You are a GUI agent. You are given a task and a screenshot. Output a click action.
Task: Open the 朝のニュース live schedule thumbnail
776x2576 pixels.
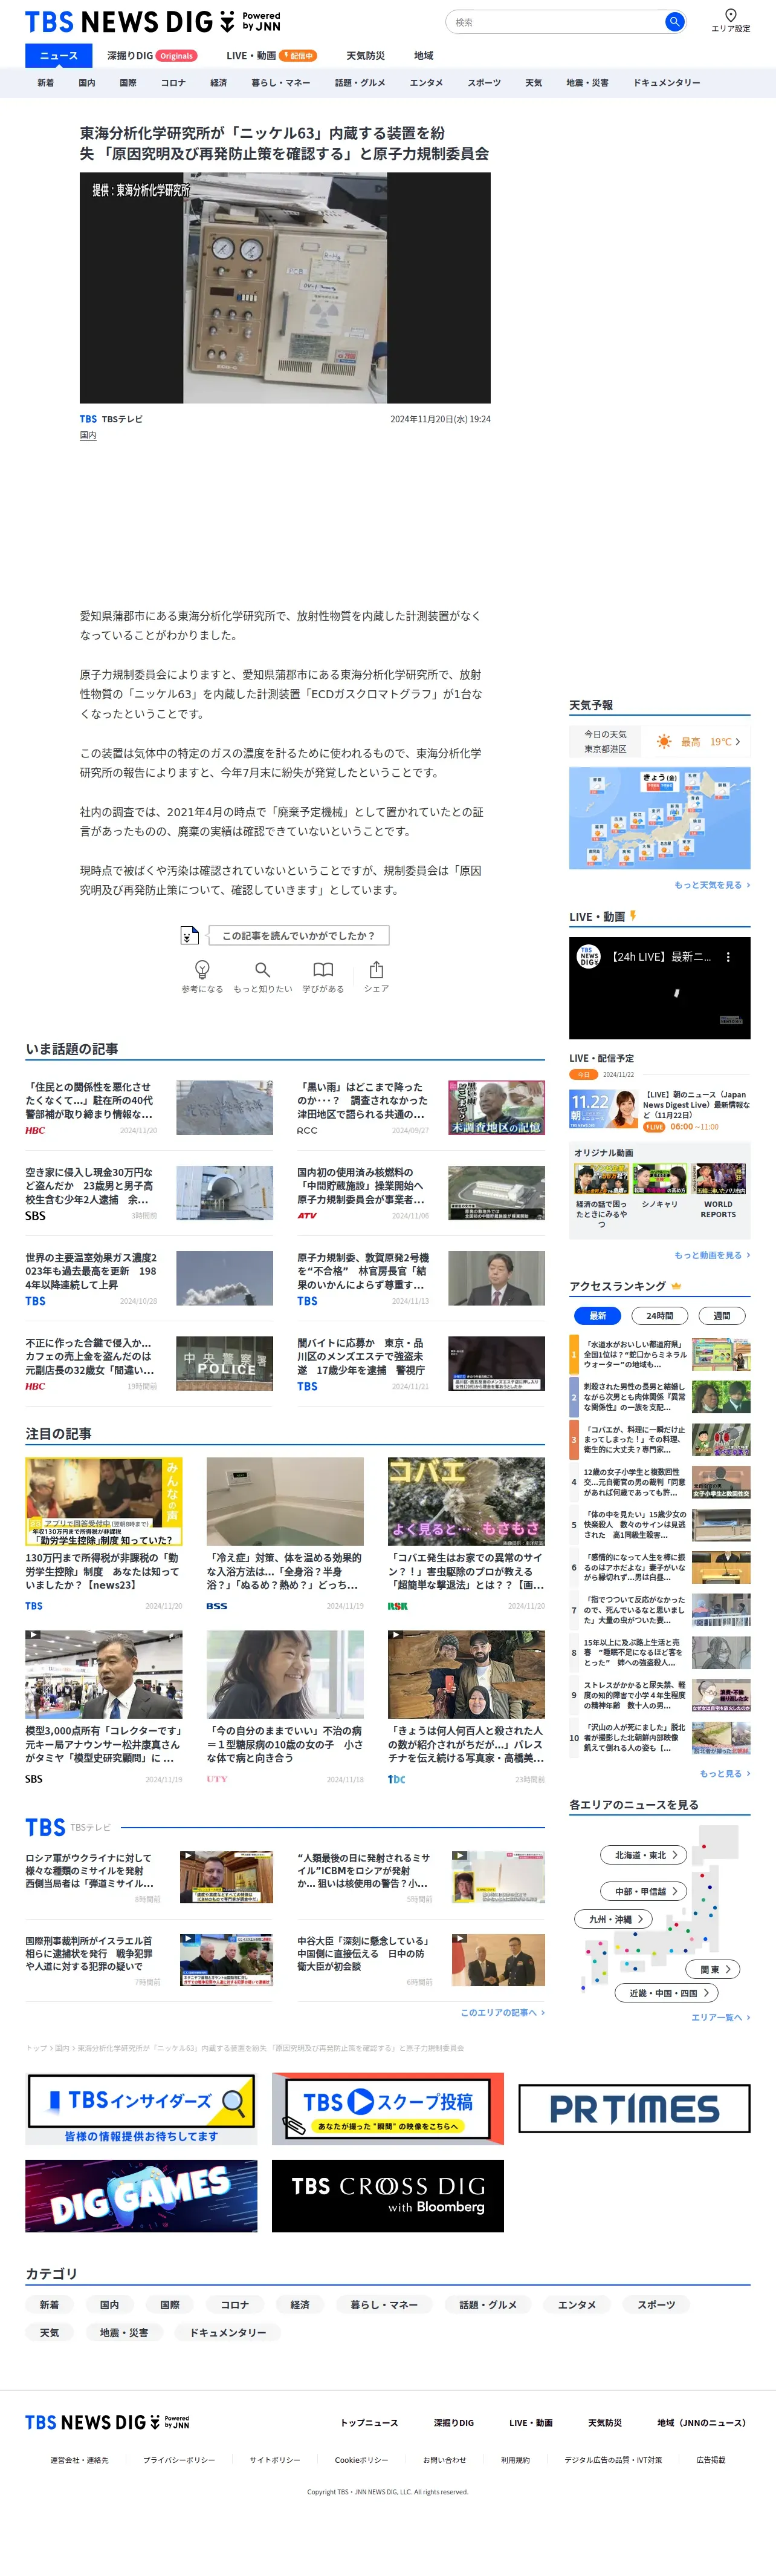[603, 1110]
